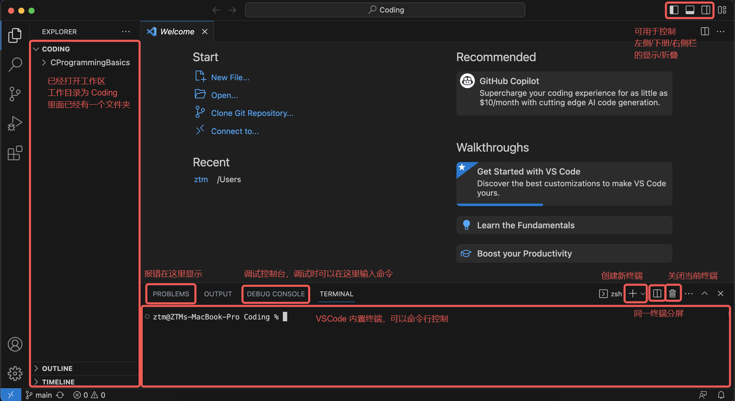Click the main branch indicator
The image size is (735, 401).
pyautogui.click(x=39, y=395)
